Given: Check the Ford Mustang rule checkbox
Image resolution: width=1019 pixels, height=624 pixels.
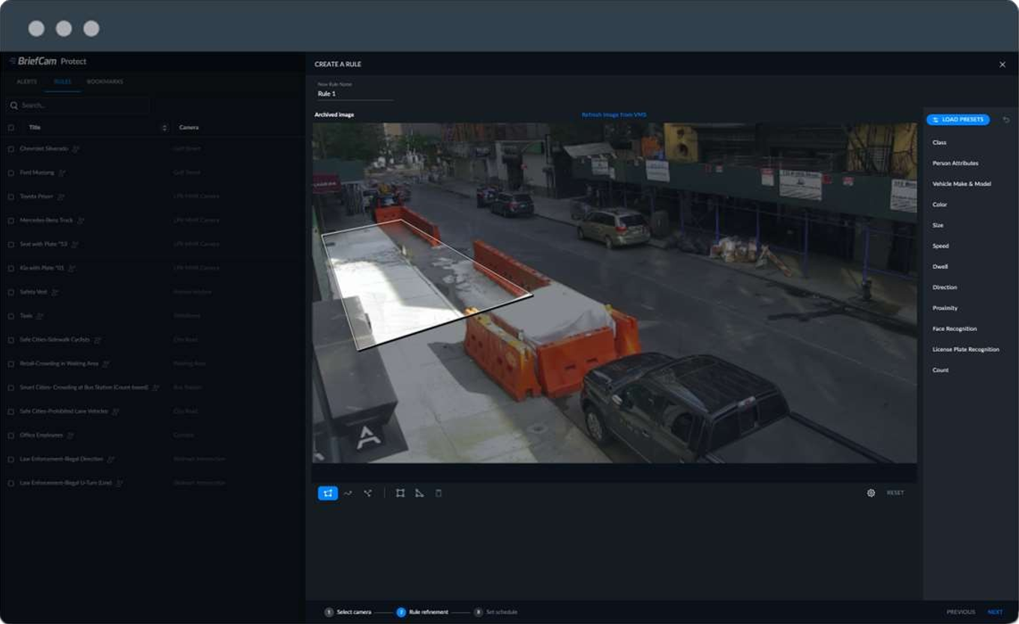Looking at the screenshot, I should [x=10, y=173].
